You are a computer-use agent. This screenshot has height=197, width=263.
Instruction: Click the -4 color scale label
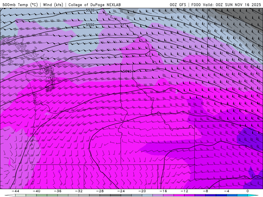227,191
